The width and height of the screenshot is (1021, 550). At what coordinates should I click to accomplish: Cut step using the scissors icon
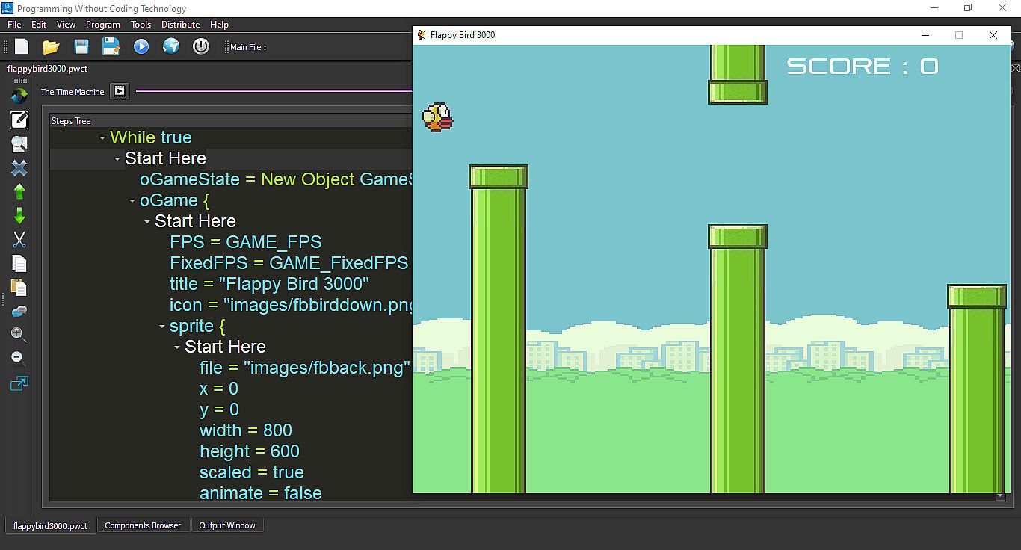coord(19,239)
